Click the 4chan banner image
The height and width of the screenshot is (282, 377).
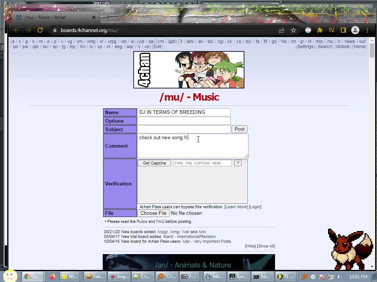coord(189,70)
